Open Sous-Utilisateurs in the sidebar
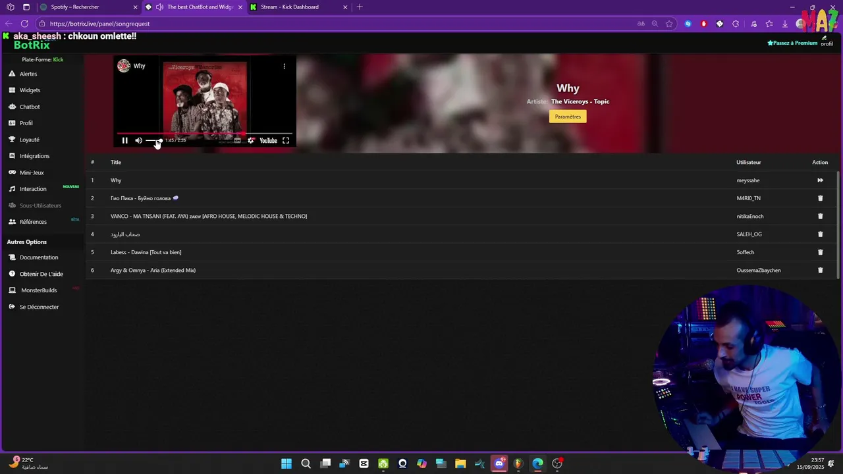The image size is (843, 474). tap(40, 205)
